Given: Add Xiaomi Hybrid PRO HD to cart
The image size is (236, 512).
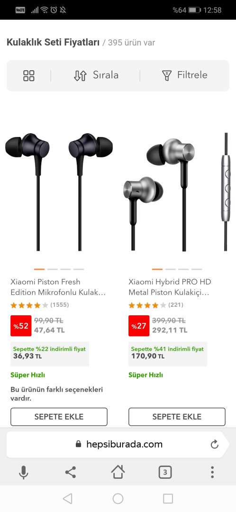Looking at the screenshot, I should pos(177,417).
